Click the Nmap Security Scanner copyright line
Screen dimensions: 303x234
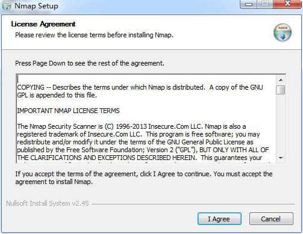[131, 126]
